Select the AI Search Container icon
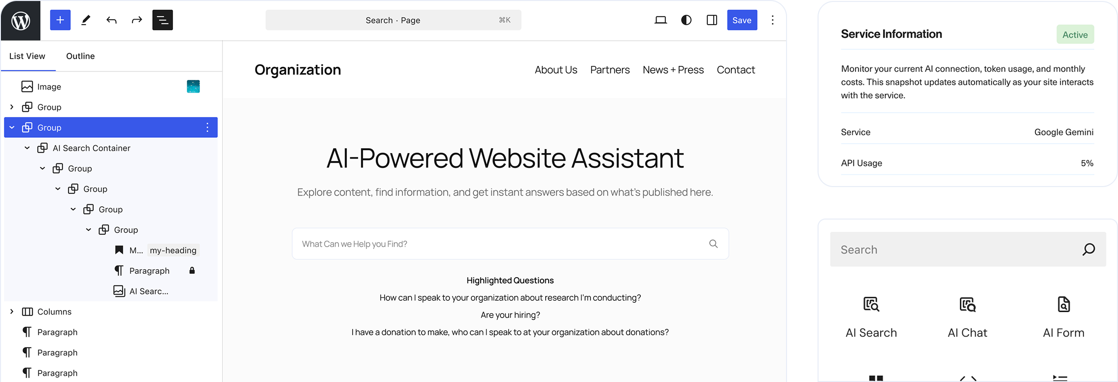Viewport: 1118px width, 382px height. [x=43, y=148]
